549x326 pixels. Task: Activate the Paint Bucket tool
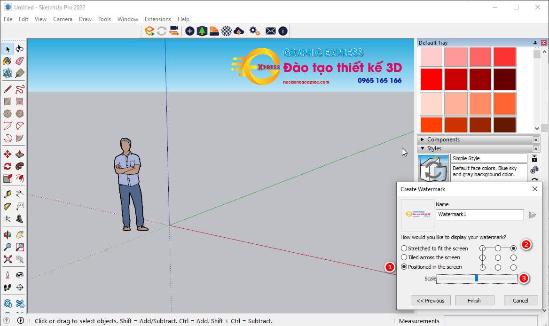7,61
